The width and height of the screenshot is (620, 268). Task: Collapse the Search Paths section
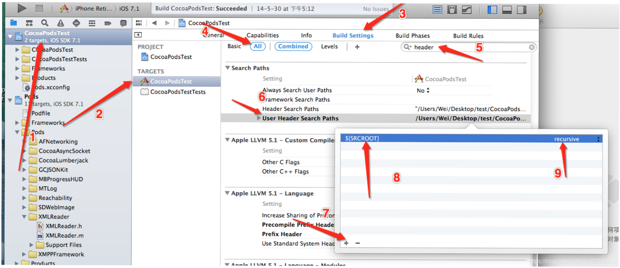click(x=228, y=68)
